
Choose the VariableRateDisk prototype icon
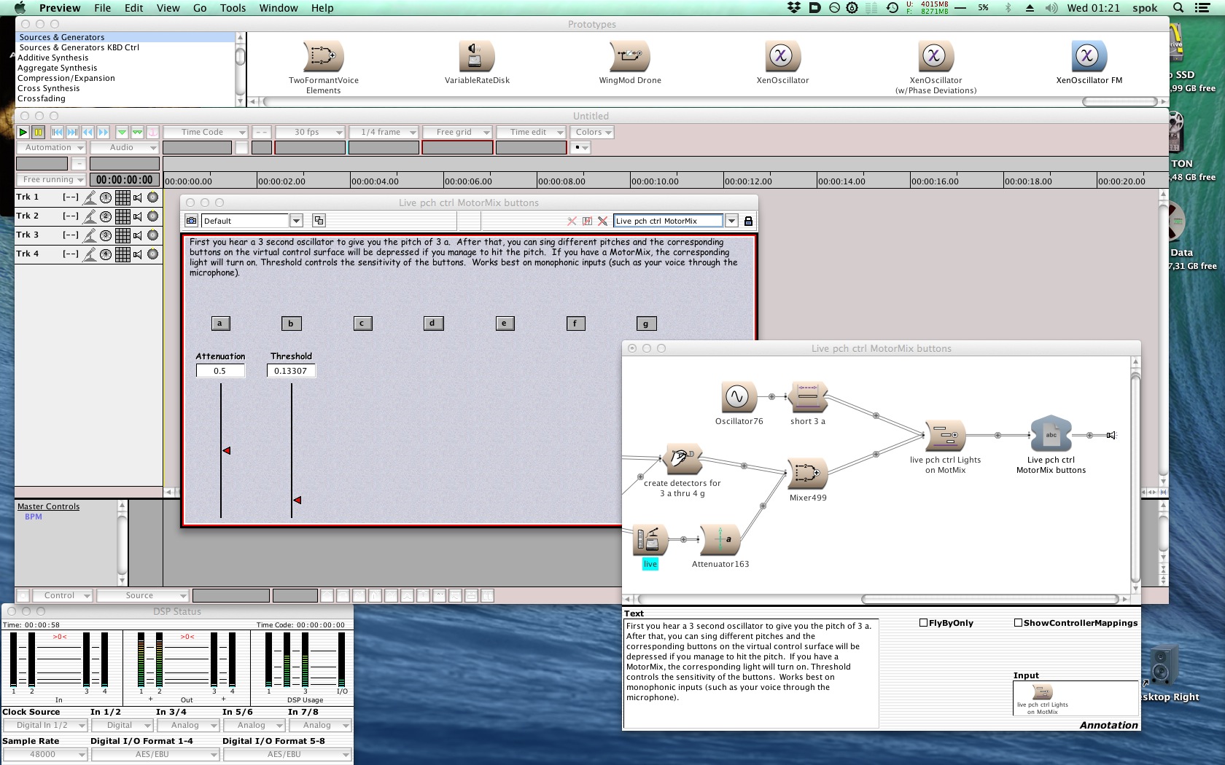(477, 56)
